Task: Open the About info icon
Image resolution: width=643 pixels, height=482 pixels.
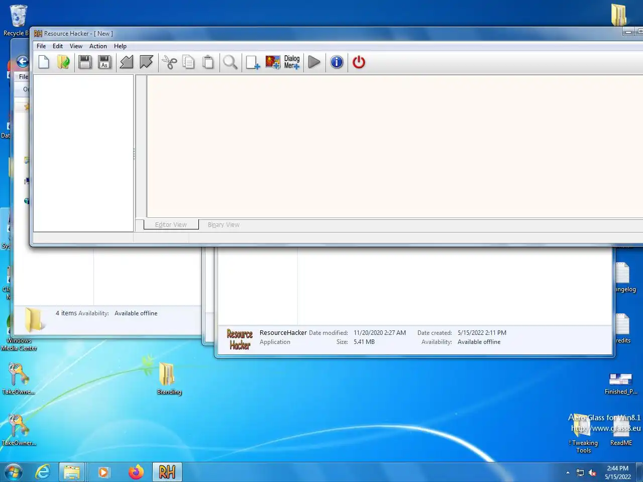Action: tap(337, 62)
